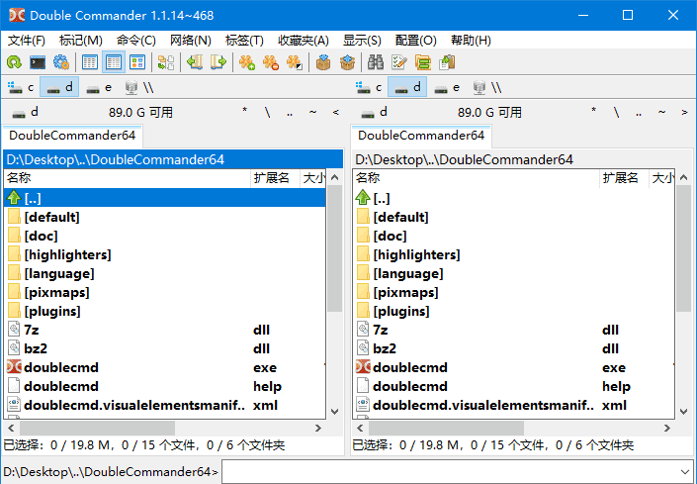Click the command line input field
The image size is (697, 484).
point(450,471)
